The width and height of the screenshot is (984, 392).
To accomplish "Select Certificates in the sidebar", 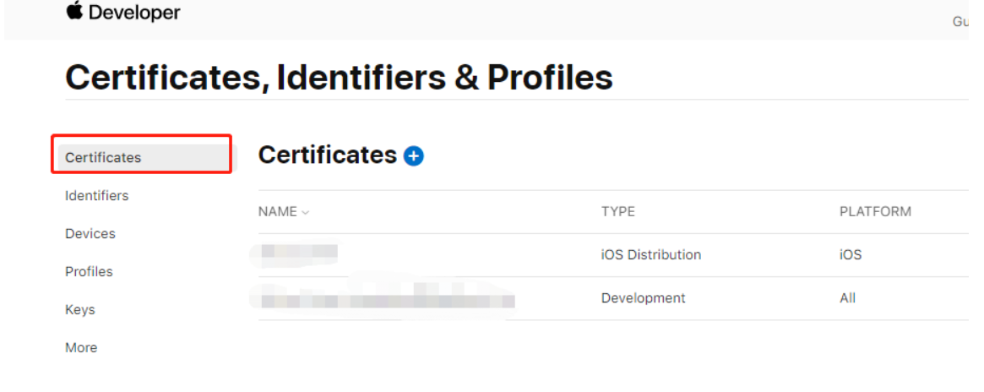I will click(103, 157).
